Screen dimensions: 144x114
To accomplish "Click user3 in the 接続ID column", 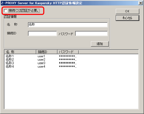I will click(x=41, y=63).
